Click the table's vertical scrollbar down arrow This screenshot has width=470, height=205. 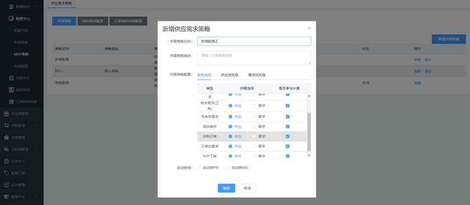click(309, 155)
